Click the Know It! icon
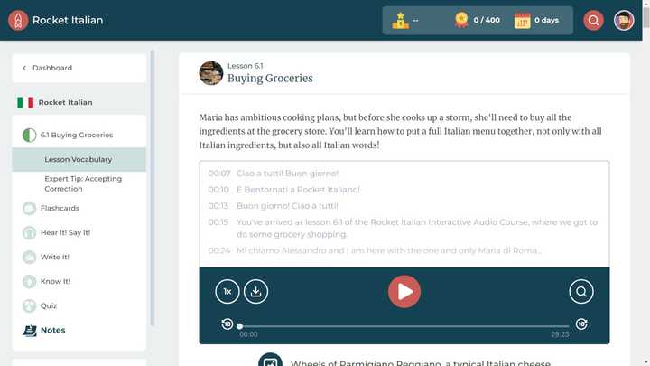Image resolution: width=650 pixels, height=366 pixels. pyautogui.click(x=30, y=282)
